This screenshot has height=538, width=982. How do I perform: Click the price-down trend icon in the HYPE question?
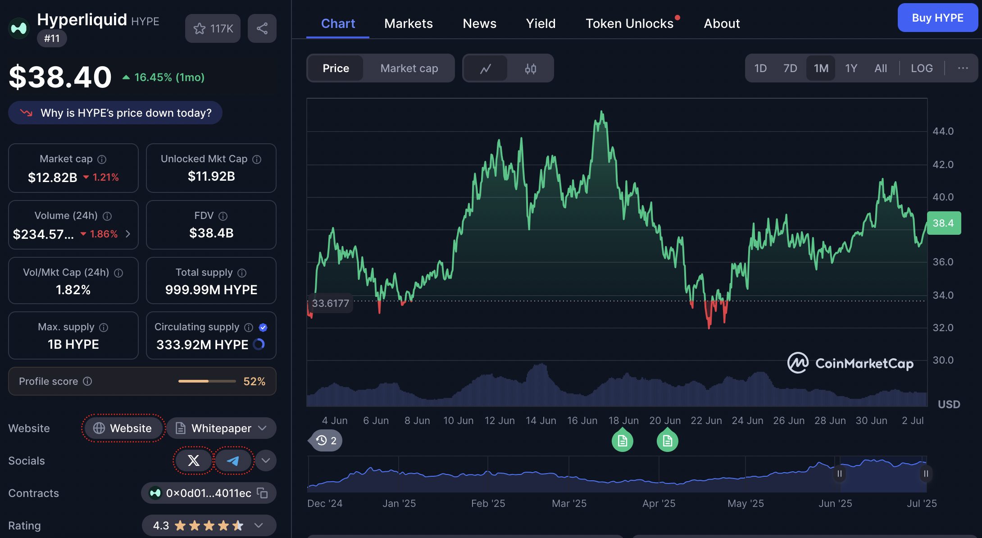26,113
